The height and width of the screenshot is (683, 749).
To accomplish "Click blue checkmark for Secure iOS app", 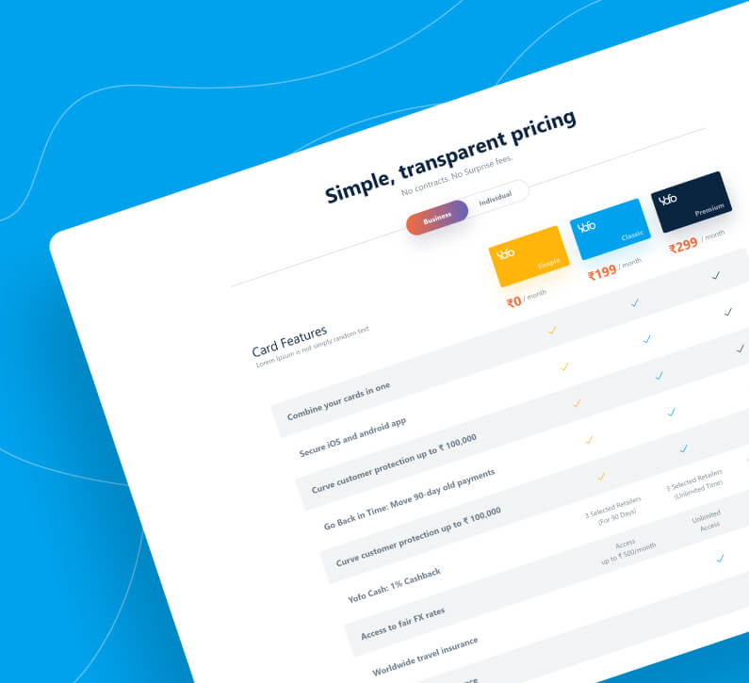I will [646, 339].
